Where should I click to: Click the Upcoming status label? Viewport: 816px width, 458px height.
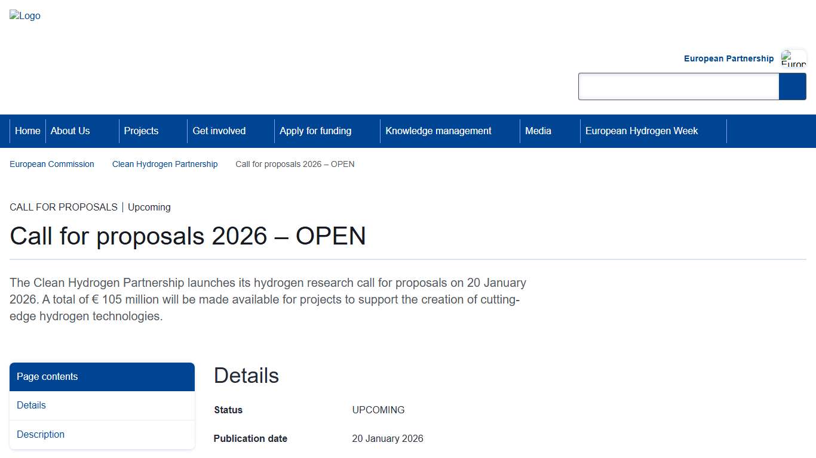coord(149,207)
